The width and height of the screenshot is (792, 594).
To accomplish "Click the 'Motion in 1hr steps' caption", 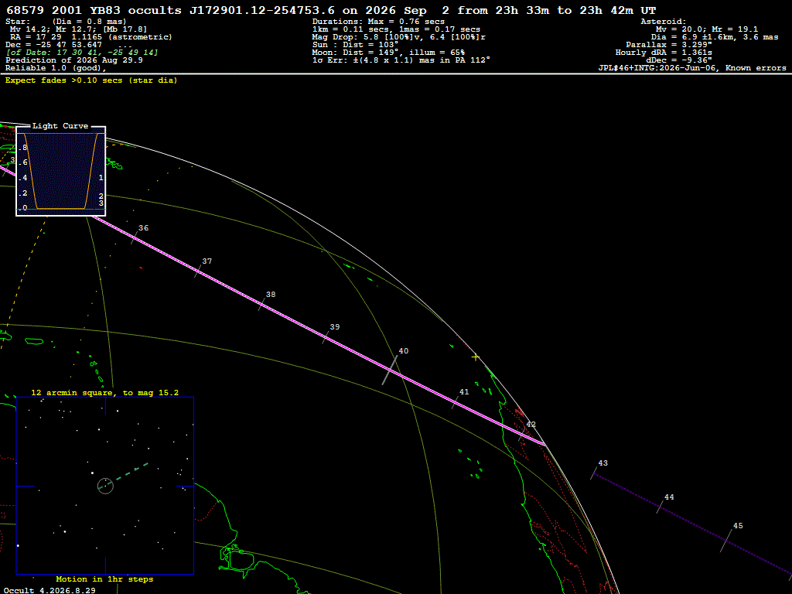I will click(x=104, y=579).
